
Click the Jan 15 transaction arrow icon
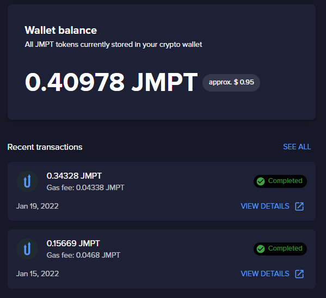(x=27, y=249)
